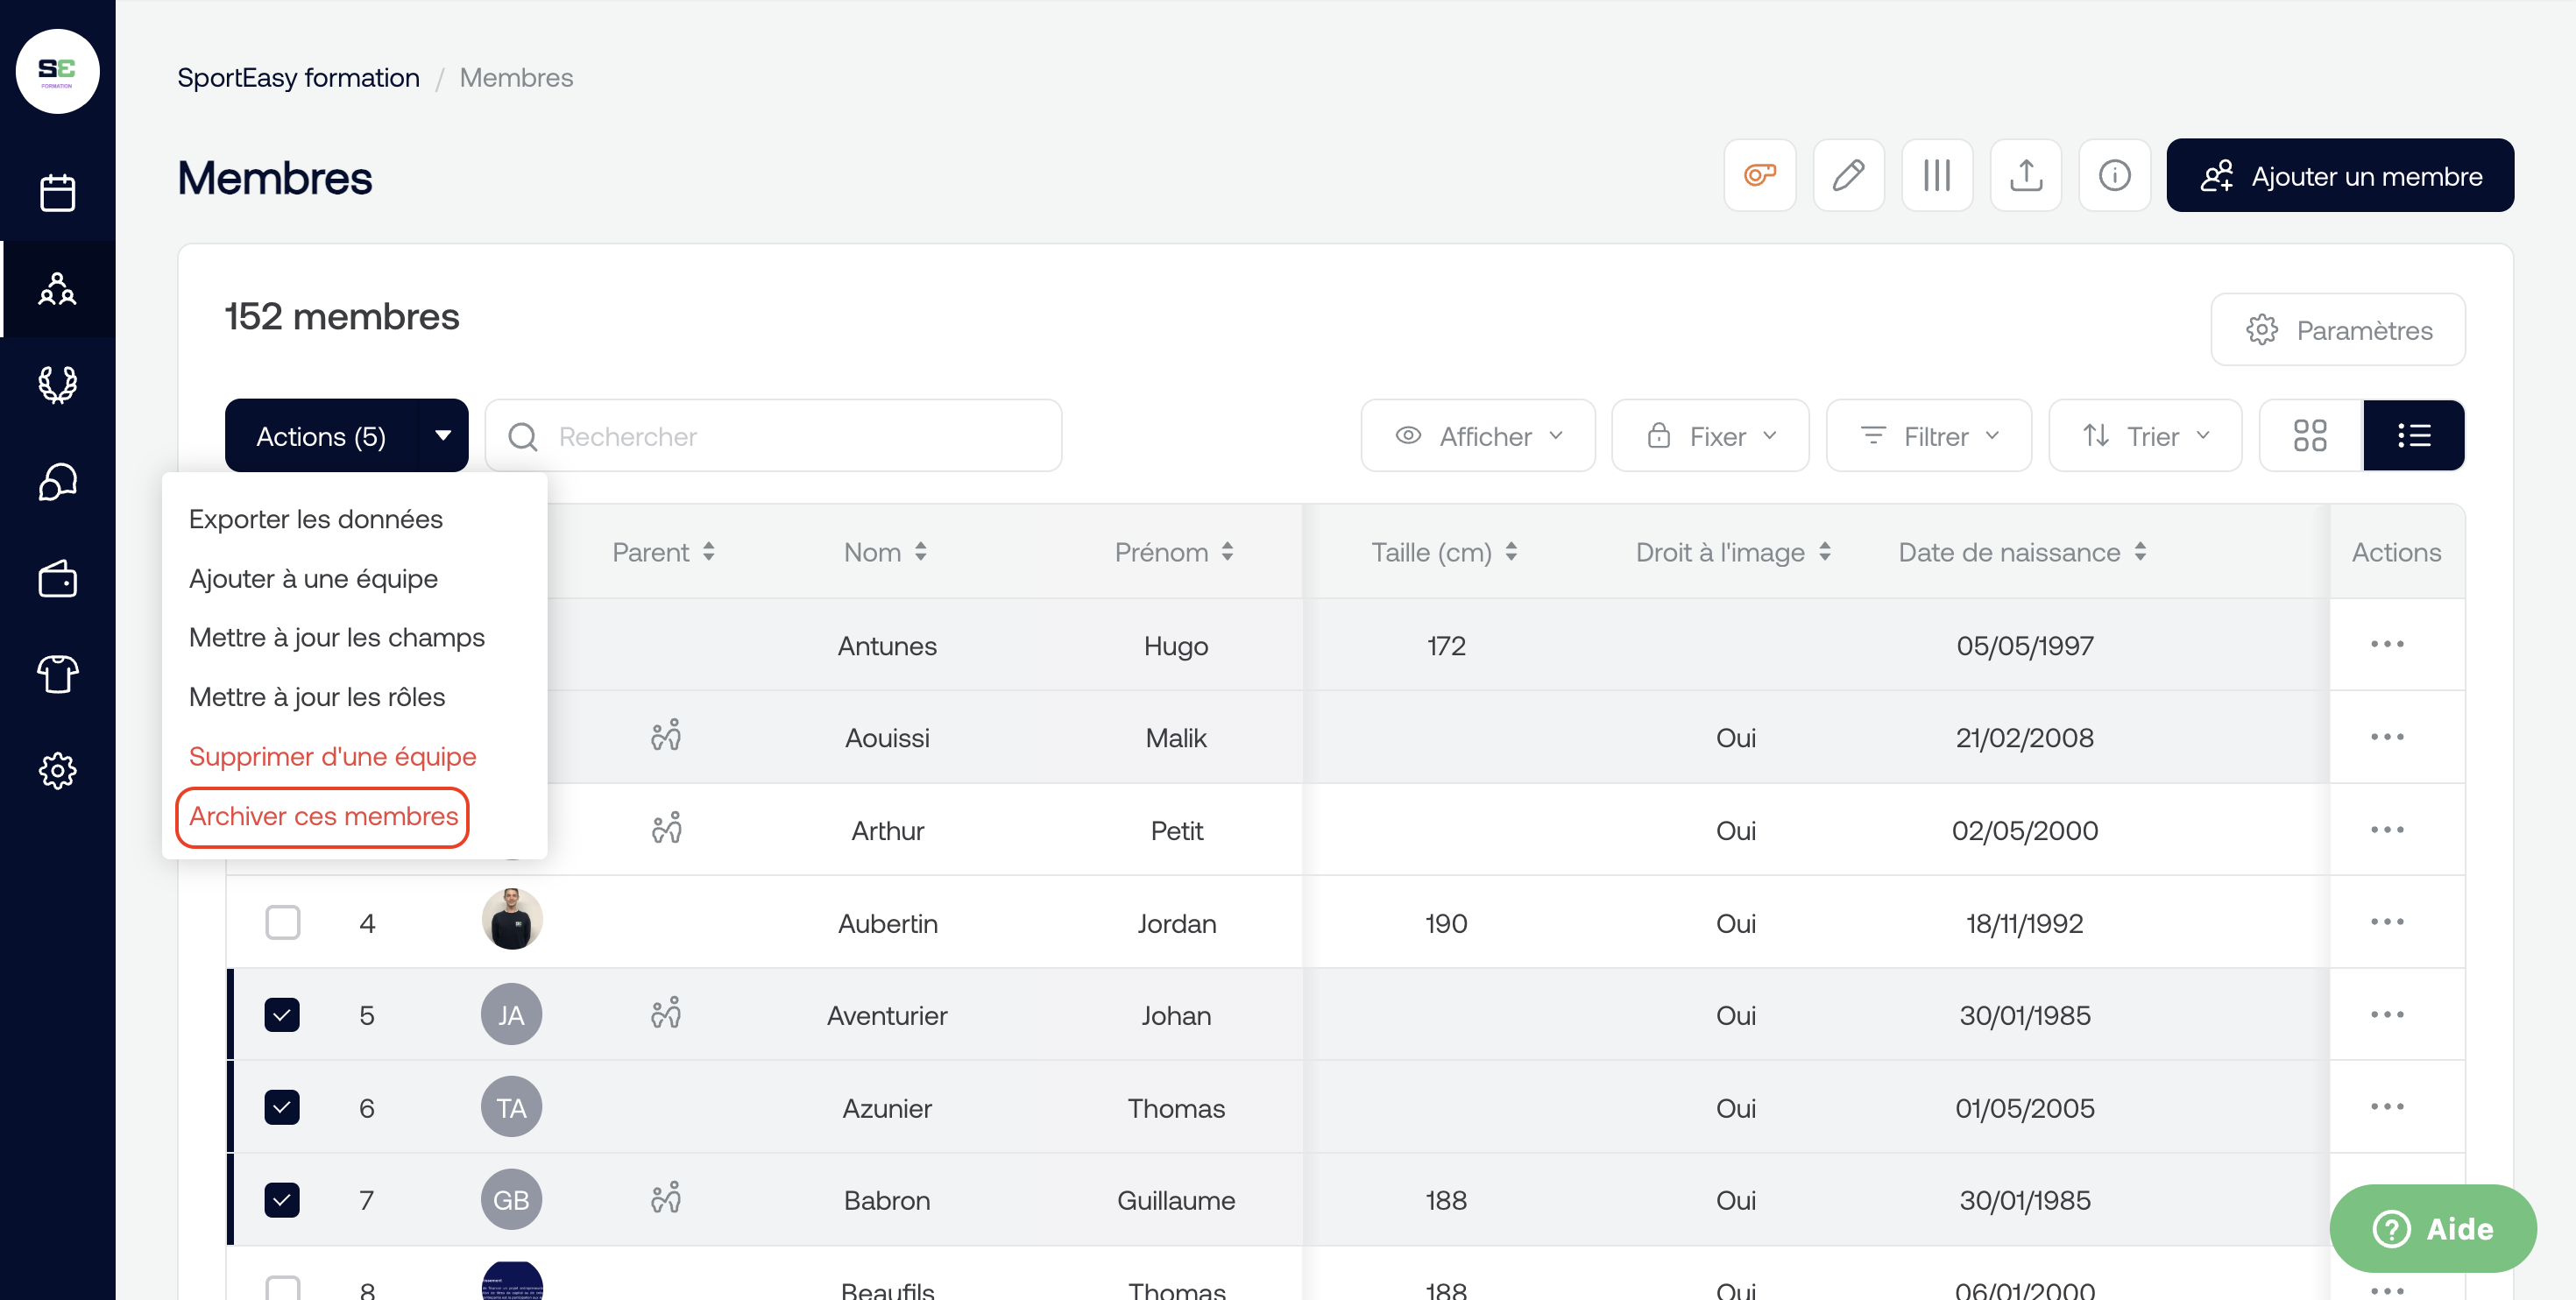Open the columns layout icon
The height and width of the screenshot is (1300, 2576).
click(1936, 175)
